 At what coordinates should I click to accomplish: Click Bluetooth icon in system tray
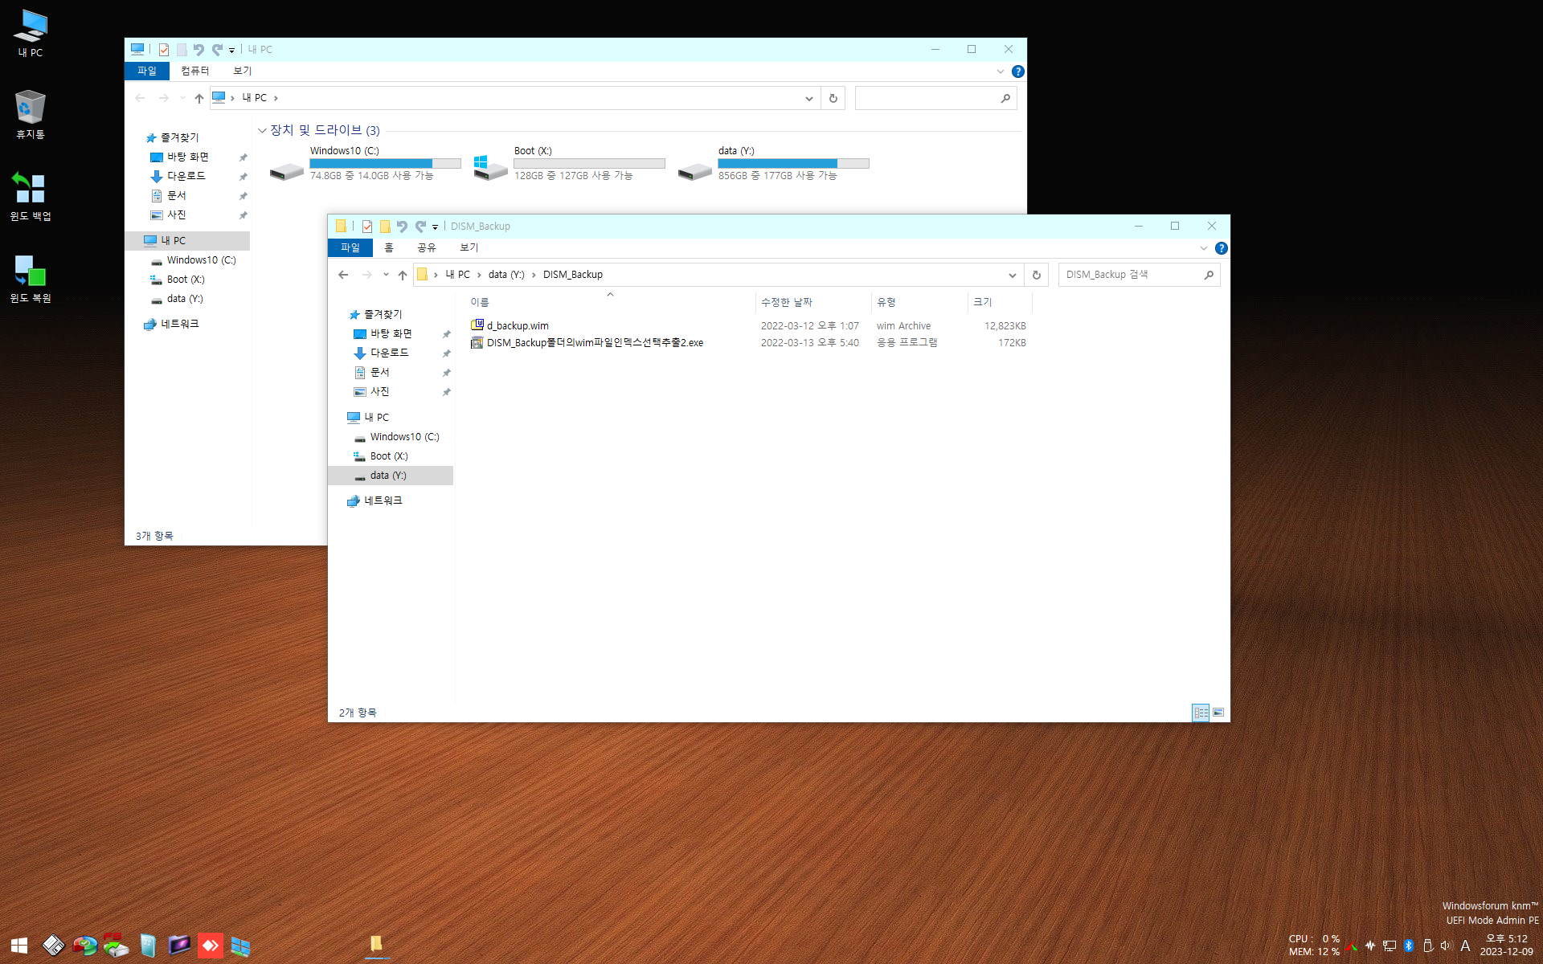pyautogui.click(x=1409, y=946)
